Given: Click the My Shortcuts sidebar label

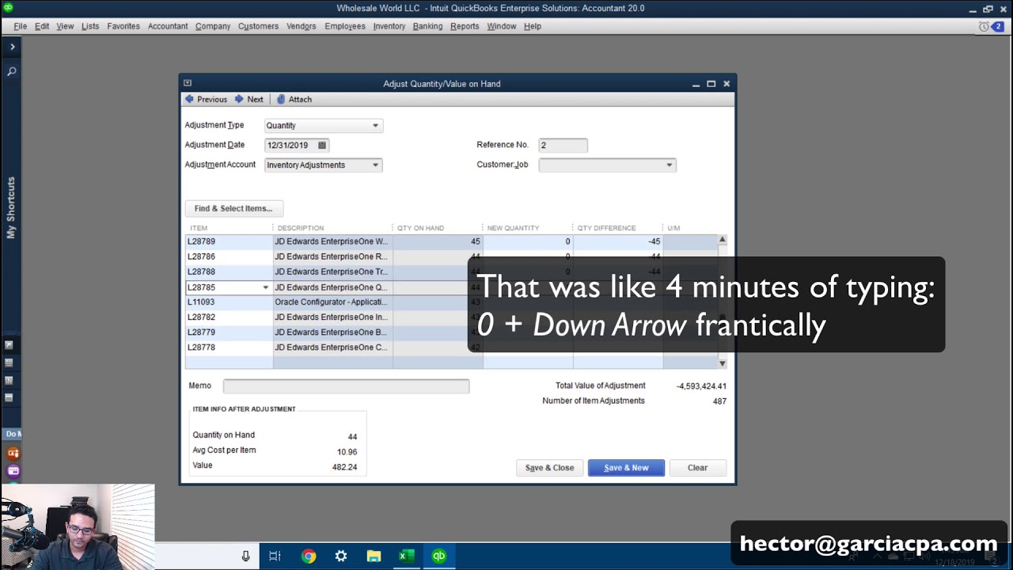Looking at the screenshot, I should pyautogui.click(x=11, y=207).
